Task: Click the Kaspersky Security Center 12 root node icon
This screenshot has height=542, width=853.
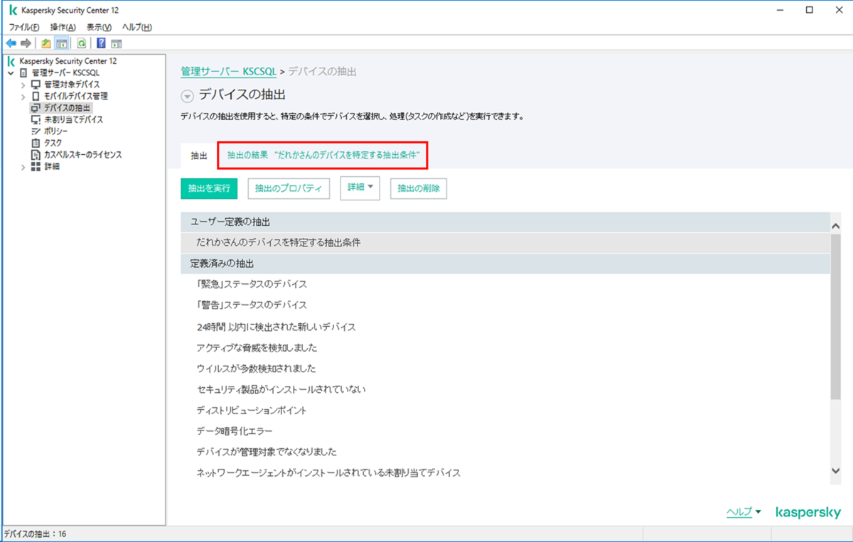Action: (11, 61)
